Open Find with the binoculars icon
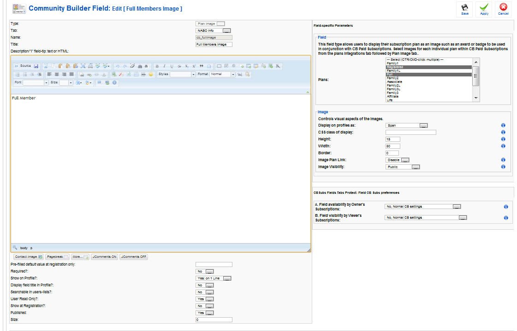The height and width of the screenshot is (331, 517). coord(140,66)
